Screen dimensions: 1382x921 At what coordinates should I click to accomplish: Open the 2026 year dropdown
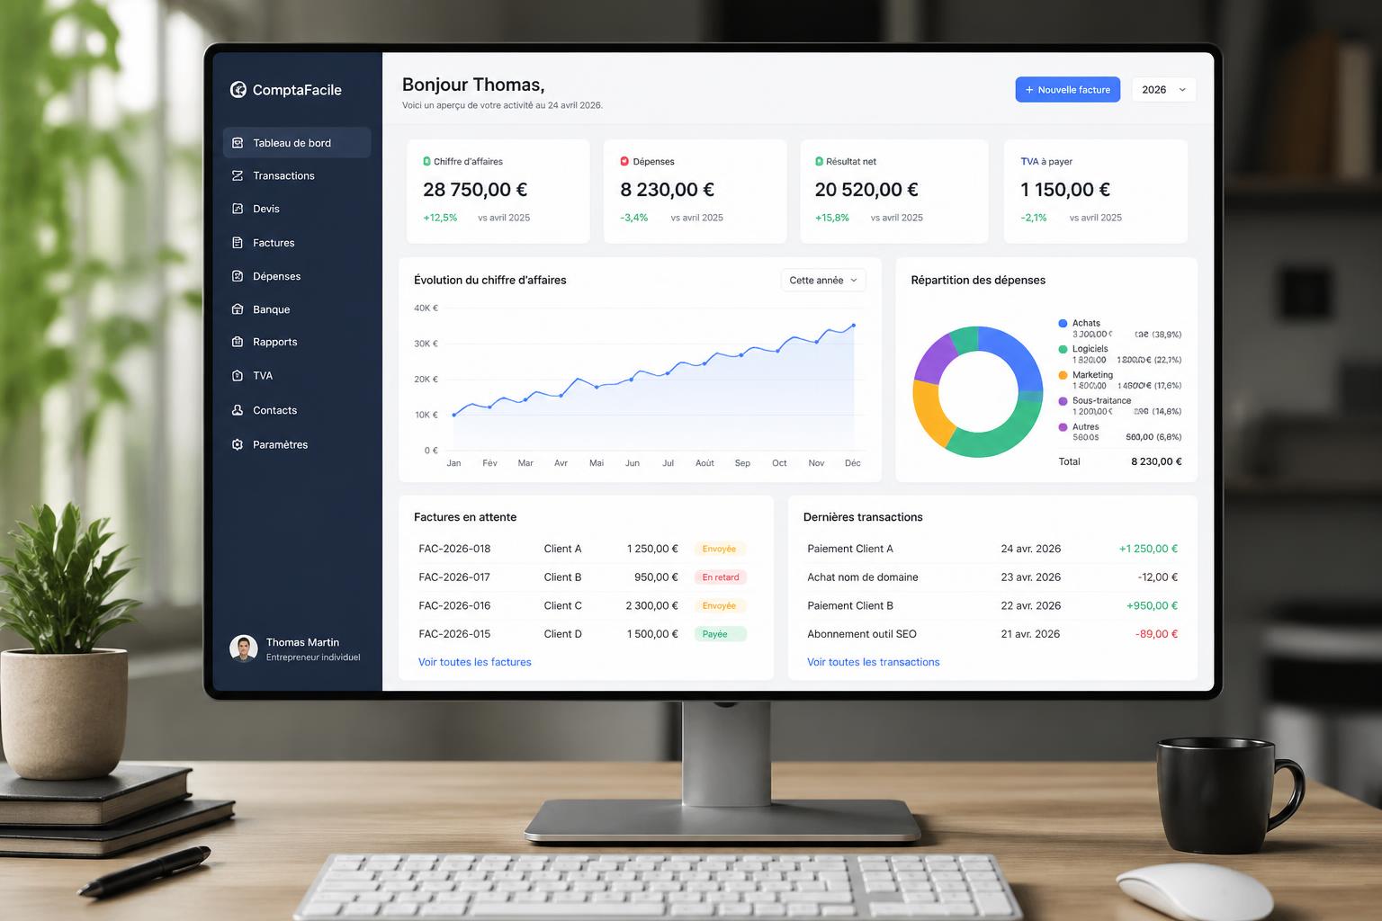(x=1163, y=90)
